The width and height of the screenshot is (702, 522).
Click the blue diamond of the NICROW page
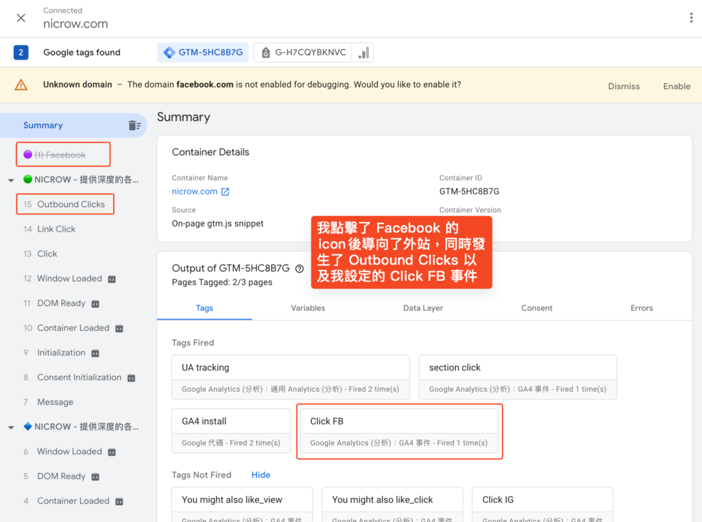coord(27,426)
